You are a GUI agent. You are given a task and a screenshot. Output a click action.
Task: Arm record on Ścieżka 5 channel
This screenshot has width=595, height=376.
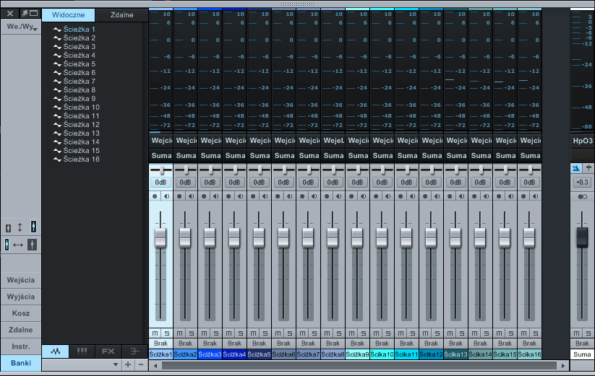tap(253, 196)
